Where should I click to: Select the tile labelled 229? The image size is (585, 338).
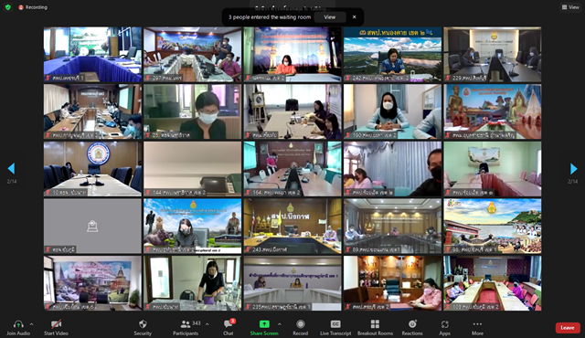[493, 55]
